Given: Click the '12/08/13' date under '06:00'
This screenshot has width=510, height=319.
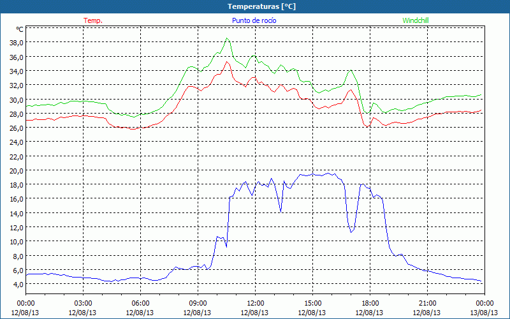Looking at the screenshot, I should coord(140,313).
